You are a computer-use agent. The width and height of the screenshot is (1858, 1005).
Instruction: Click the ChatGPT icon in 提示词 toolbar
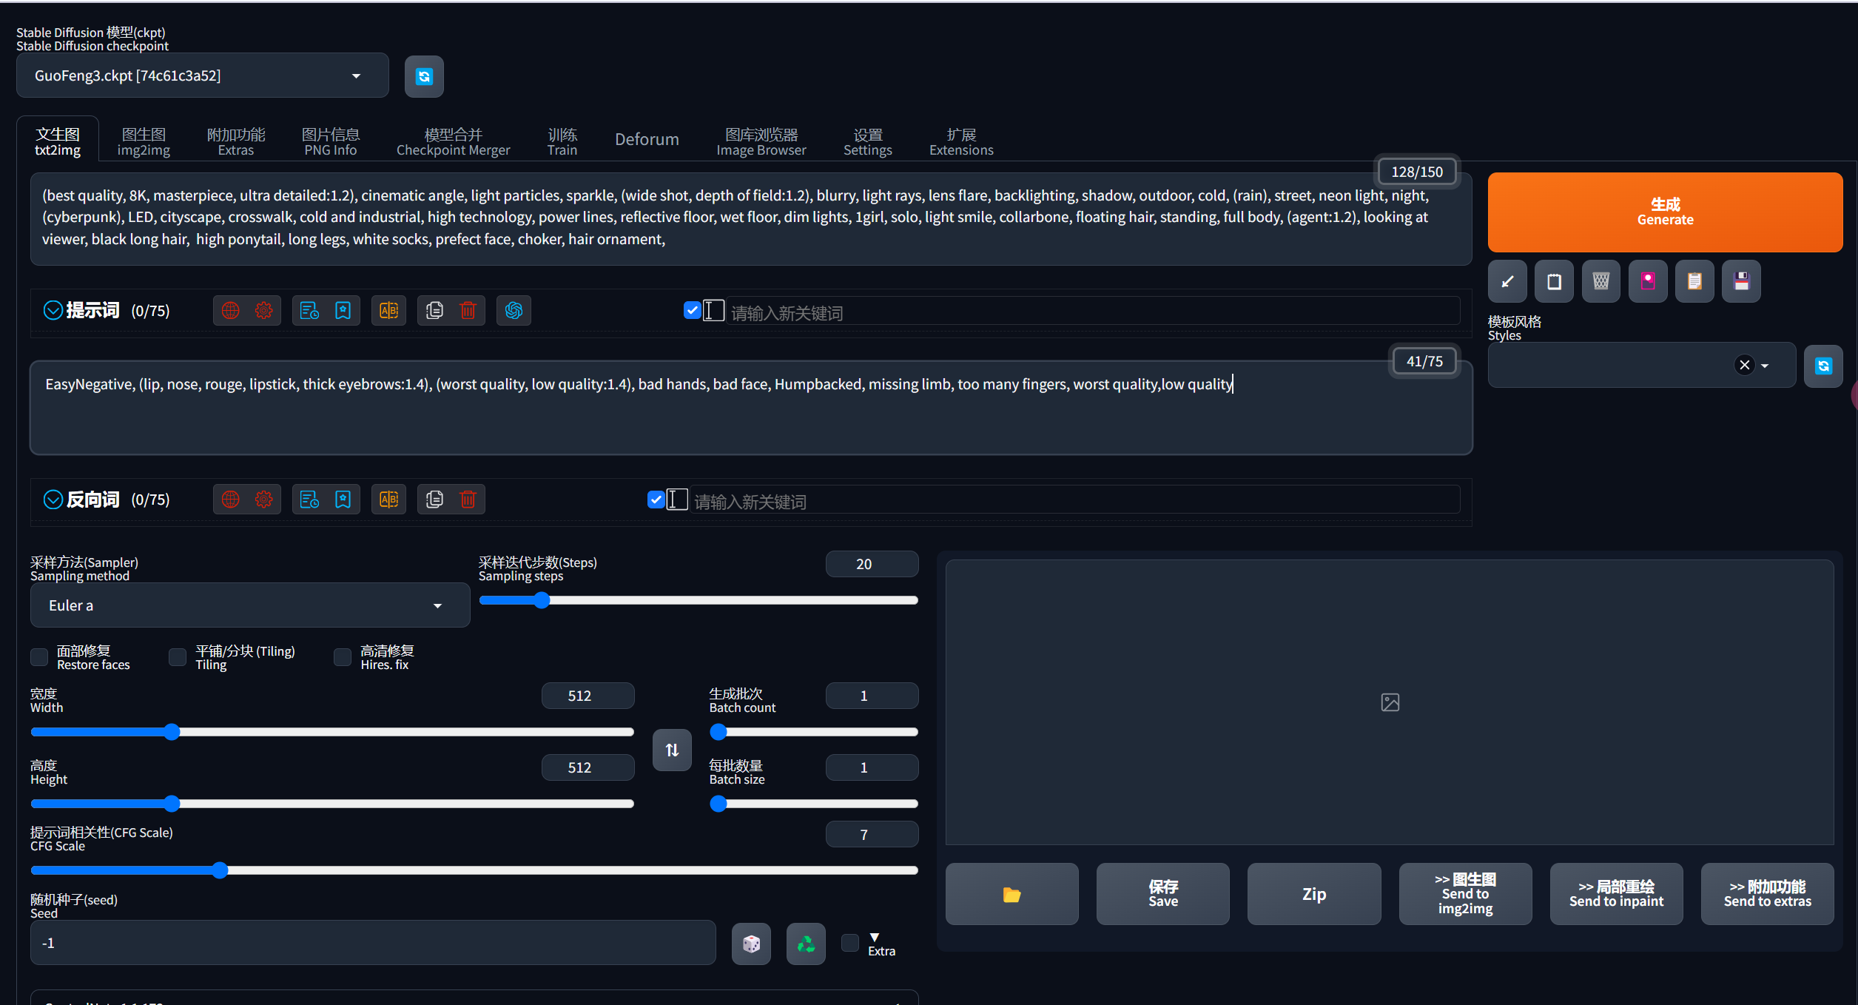click(514, 311)
